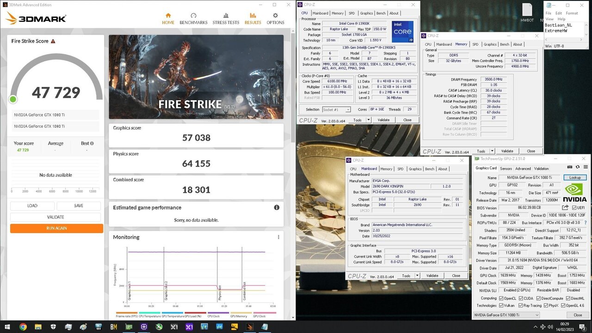Screen dimensions: 592x333
Task: Click the estimated game performance info icon
Action: 277,208
